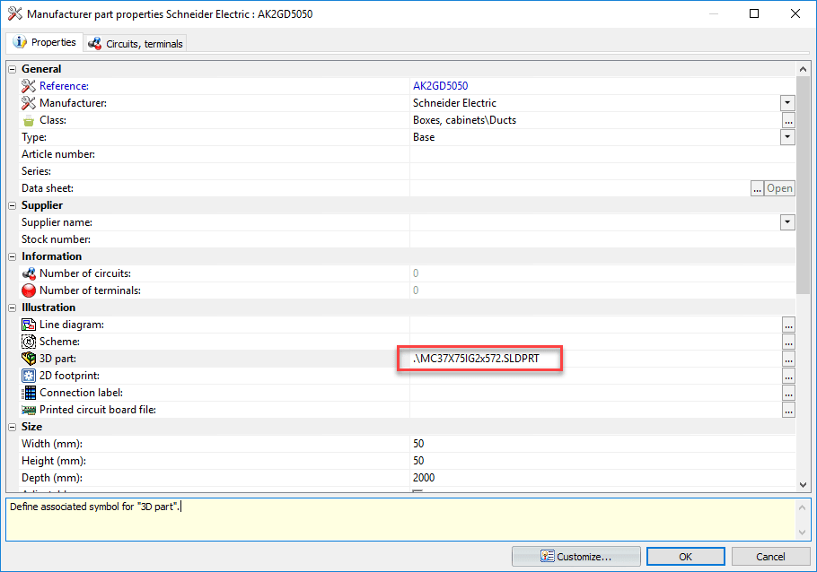Collapse the Information section

pyautogui.click(x=12, y=256)
